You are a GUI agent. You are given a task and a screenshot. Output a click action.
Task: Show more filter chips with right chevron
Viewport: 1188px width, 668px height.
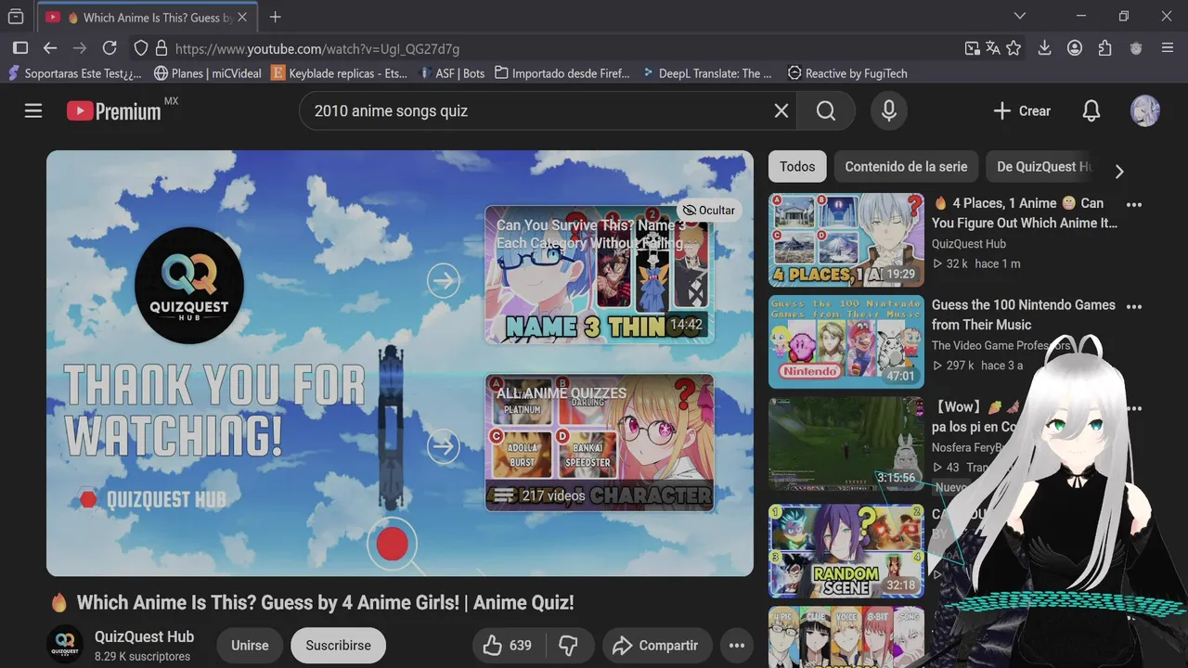coord(1118,171)
